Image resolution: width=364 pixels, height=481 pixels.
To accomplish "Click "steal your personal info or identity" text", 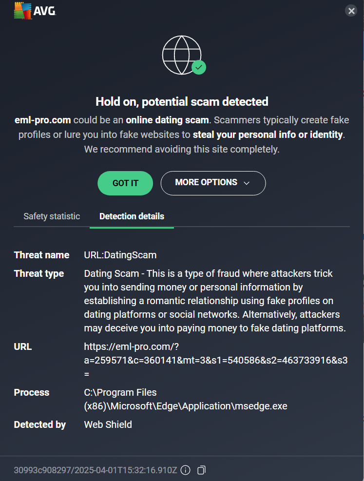I will [x=268, y=135].
